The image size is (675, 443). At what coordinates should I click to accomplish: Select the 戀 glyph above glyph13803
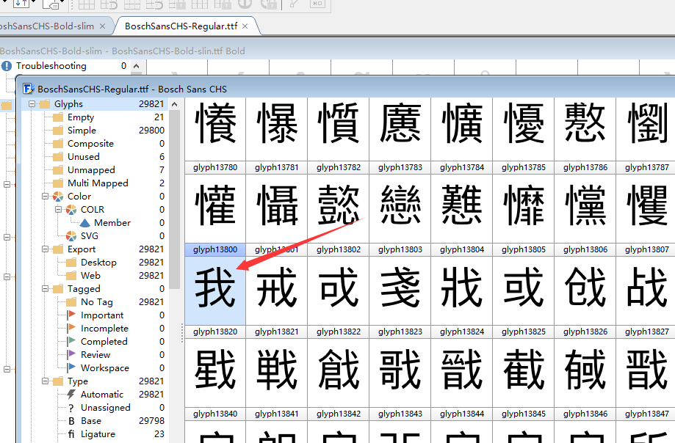pyautogui.click(x=400, y=208)
